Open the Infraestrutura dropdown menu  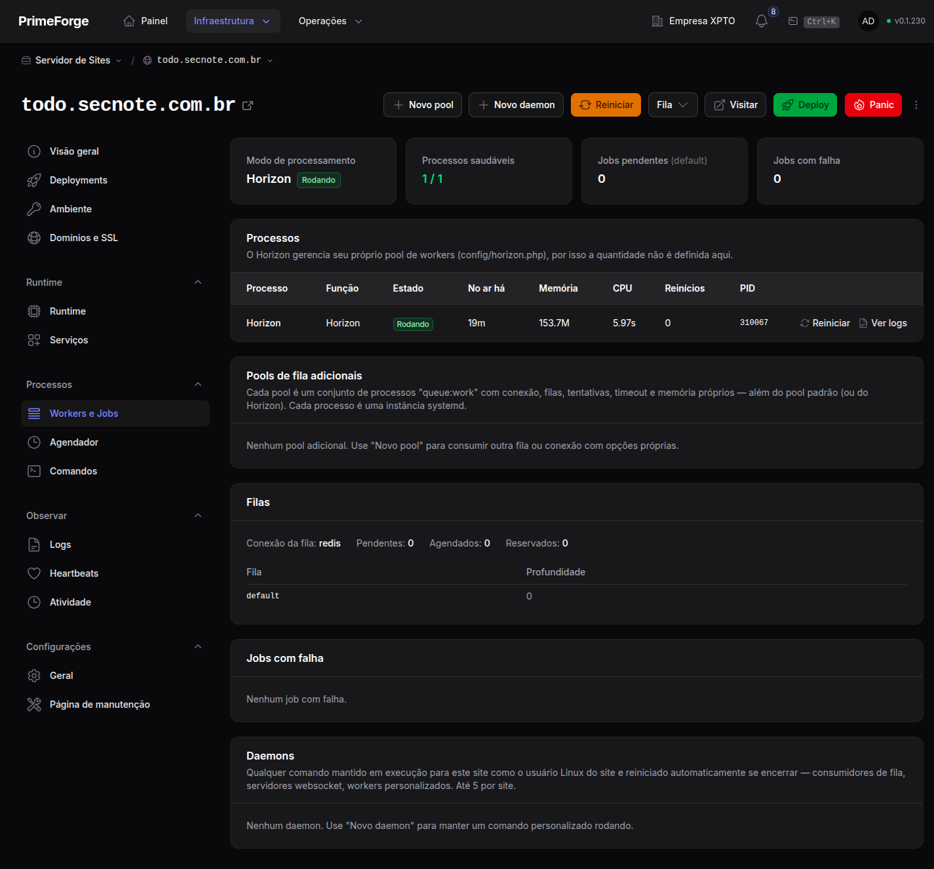tap(233, 21)
